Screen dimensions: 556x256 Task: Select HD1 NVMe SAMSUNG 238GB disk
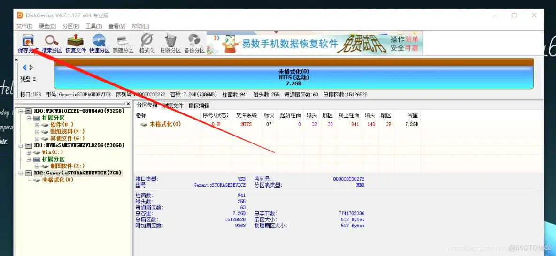(79, 145)
